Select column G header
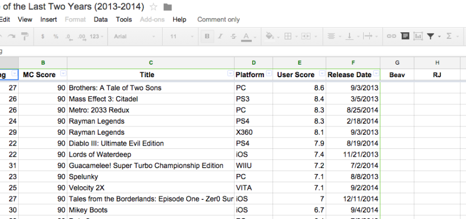Viewport: 466px width, 219px height. tap(397, 62)
